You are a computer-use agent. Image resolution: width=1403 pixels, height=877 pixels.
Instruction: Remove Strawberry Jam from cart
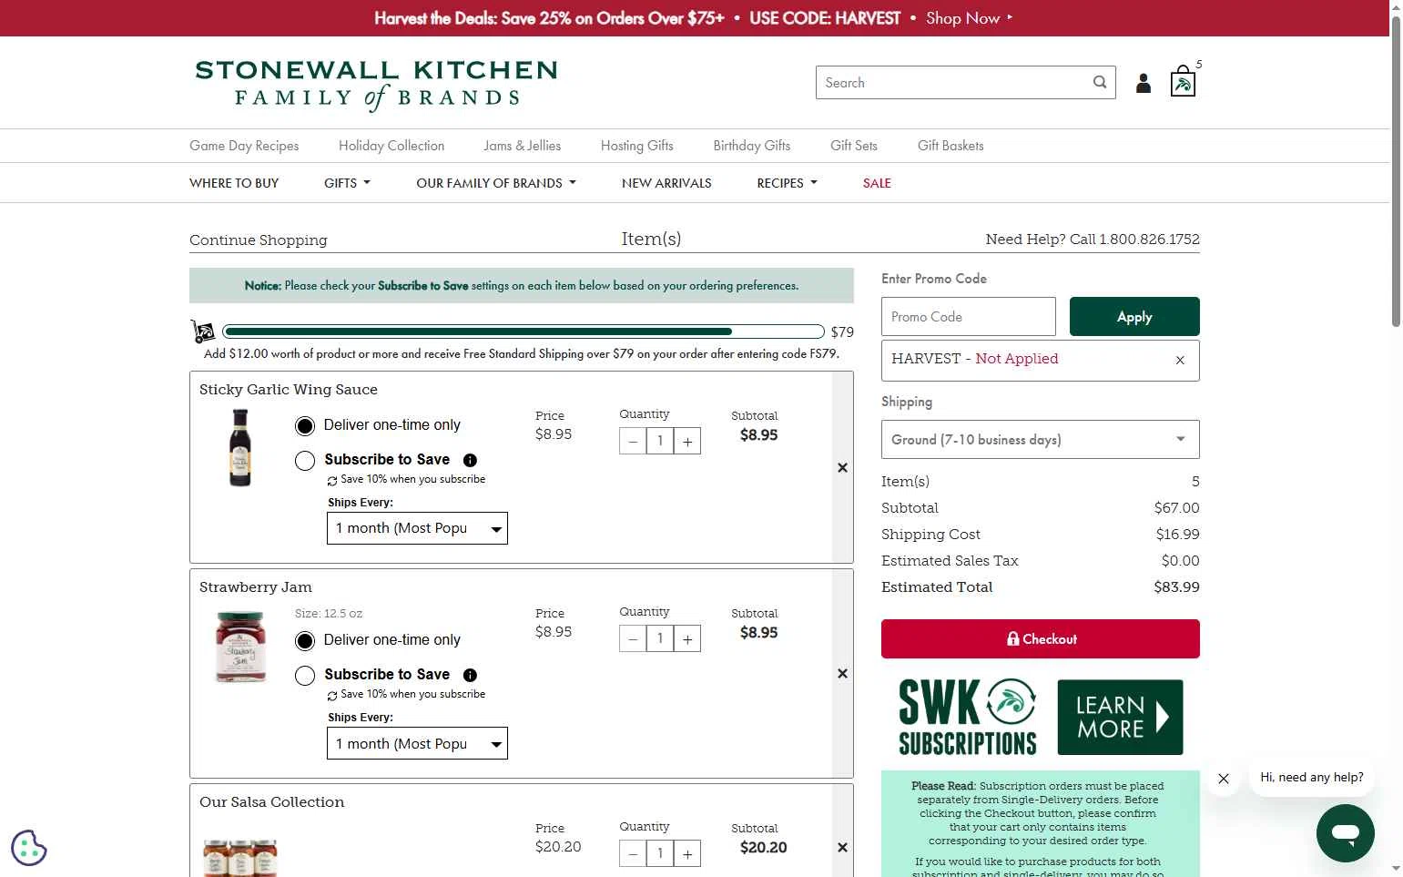click(842, 673)
